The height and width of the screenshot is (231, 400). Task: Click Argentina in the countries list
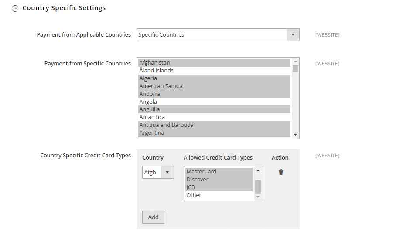(x=214, y=133)
